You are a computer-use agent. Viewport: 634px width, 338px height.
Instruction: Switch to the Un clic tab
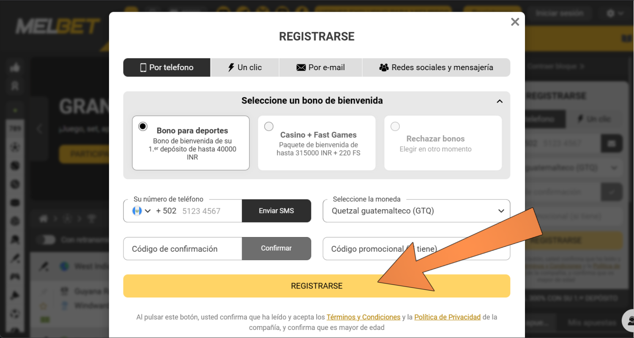[245, 68]
